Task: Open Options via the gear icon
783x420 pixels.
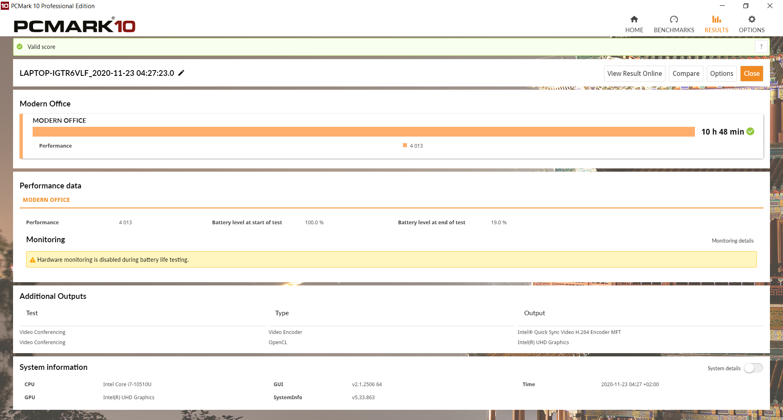Action: click(x=752, y=19)
